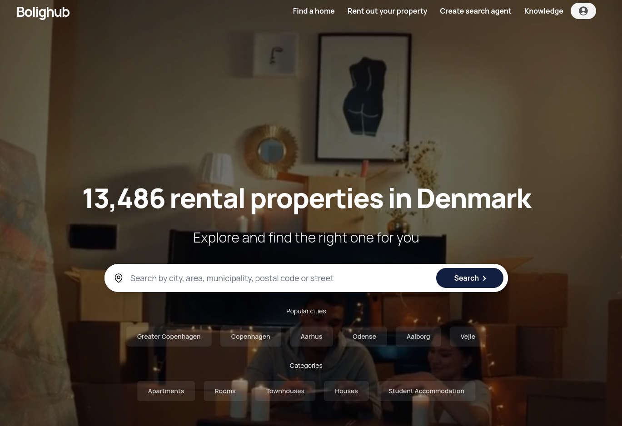Browse the Apartments category
Image resolution: width=622 pixels, height=426 pixels.
tap(166, 391)
